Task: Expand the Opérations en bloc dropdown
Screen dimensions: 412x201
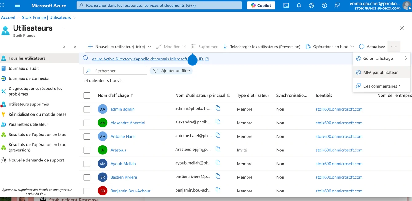Action: tap(352, 47)
